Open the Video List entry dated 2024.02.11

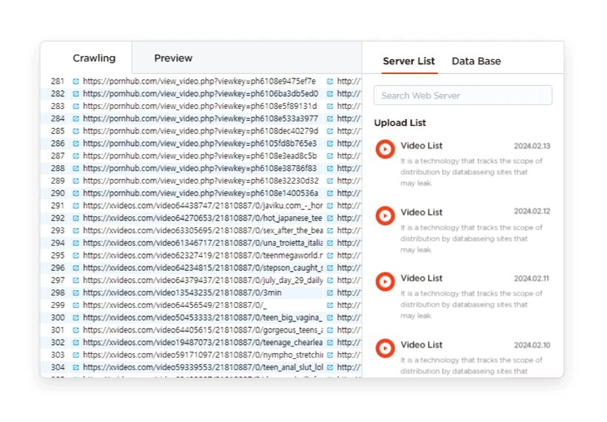tap(421, 278)
